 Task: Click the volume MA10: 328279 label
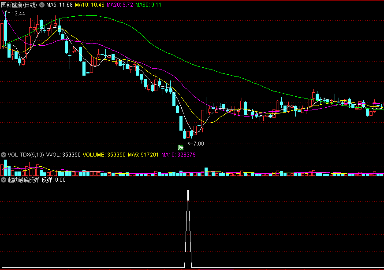[x=178, y=155]
